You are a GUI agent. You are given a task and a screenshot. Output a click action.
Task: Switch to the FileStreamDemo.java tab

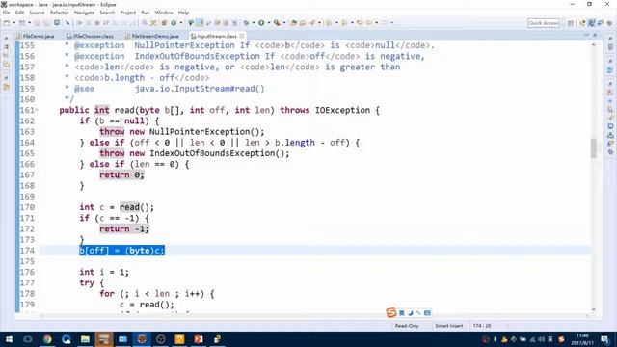(x=152, y=36)
